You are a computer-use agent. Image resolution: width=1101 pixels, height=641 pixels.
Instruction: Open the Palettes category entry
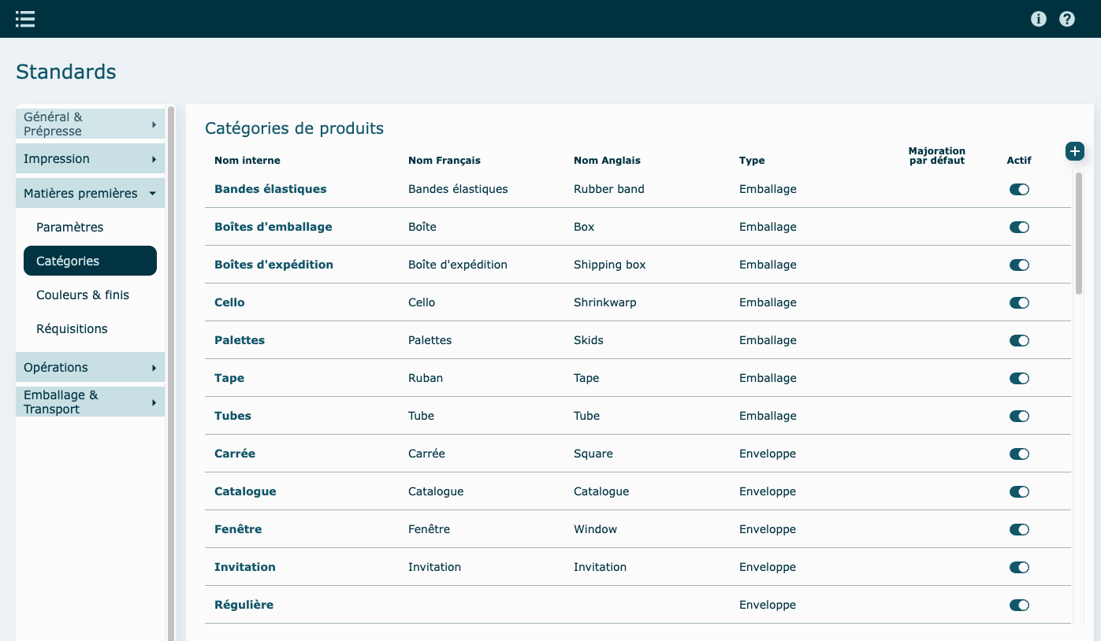pos(240,340)
